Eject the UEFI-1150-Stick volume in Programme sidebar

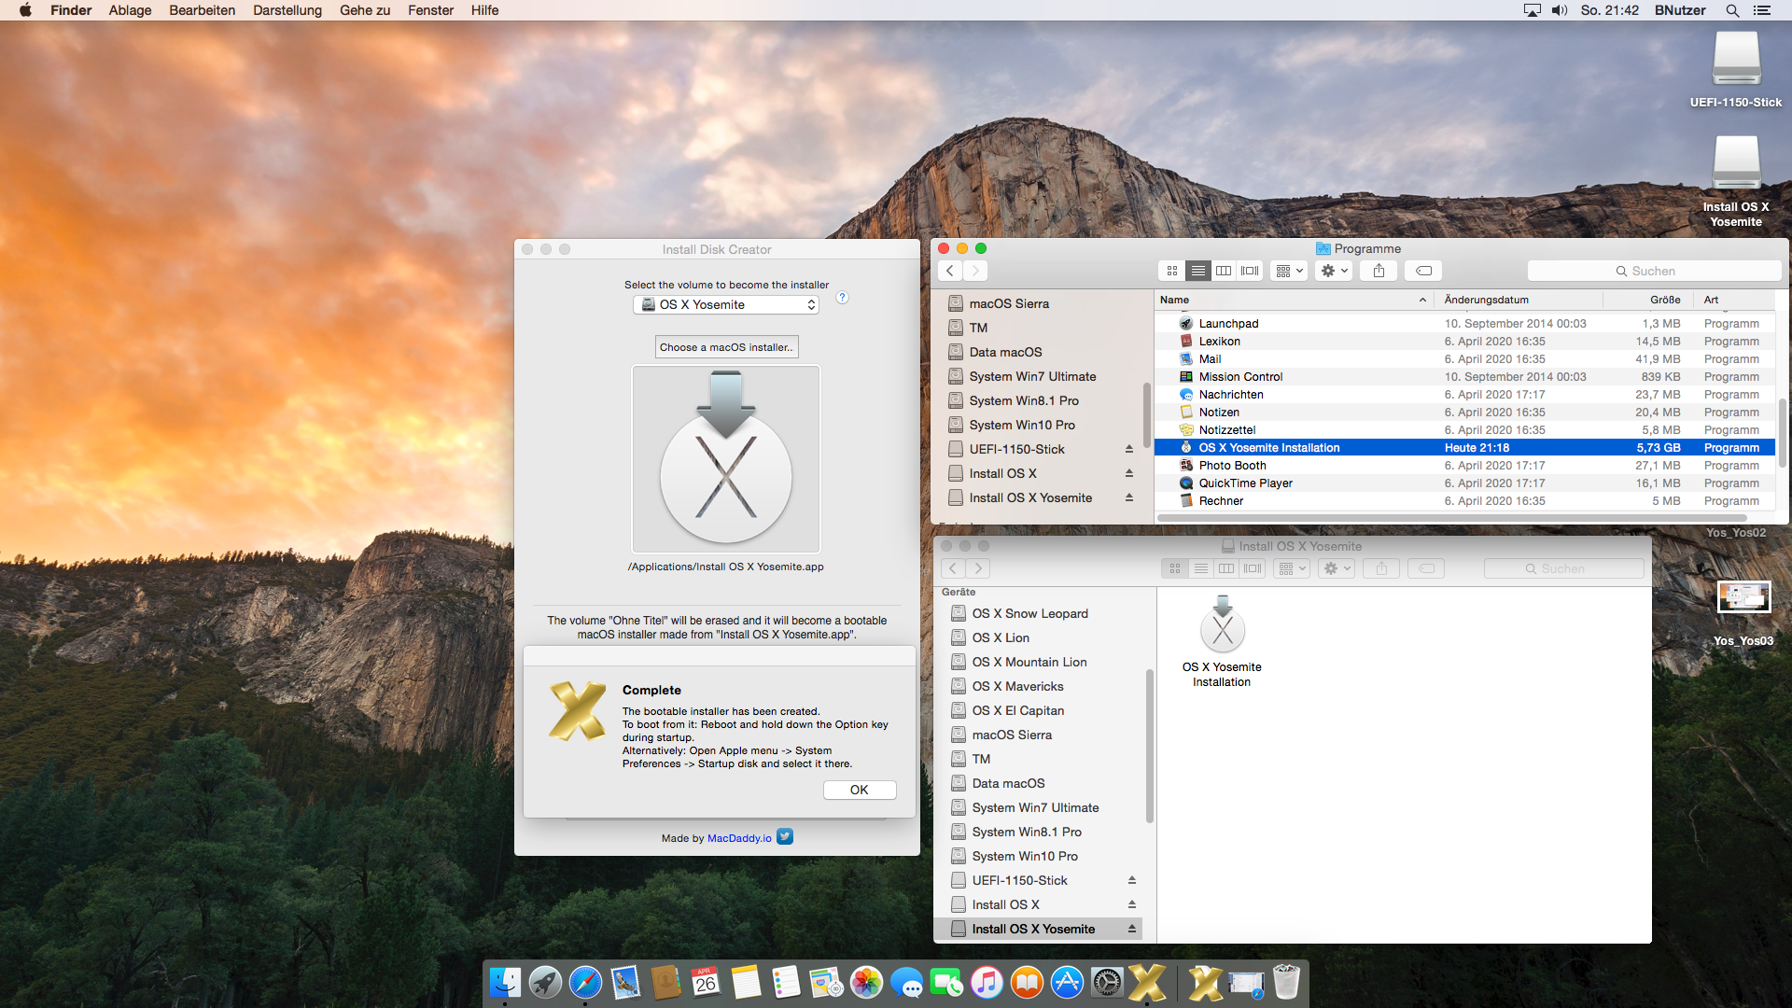1128,449
